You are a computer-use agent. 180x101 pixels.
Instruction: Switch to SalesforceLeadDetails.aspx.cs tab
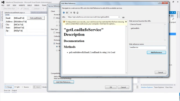15,12
